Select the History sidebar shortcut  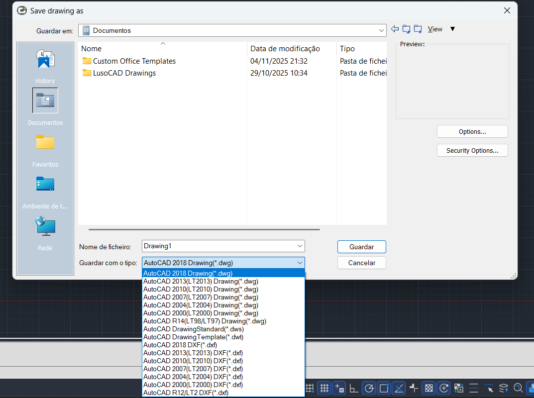[x=45, y=65]
